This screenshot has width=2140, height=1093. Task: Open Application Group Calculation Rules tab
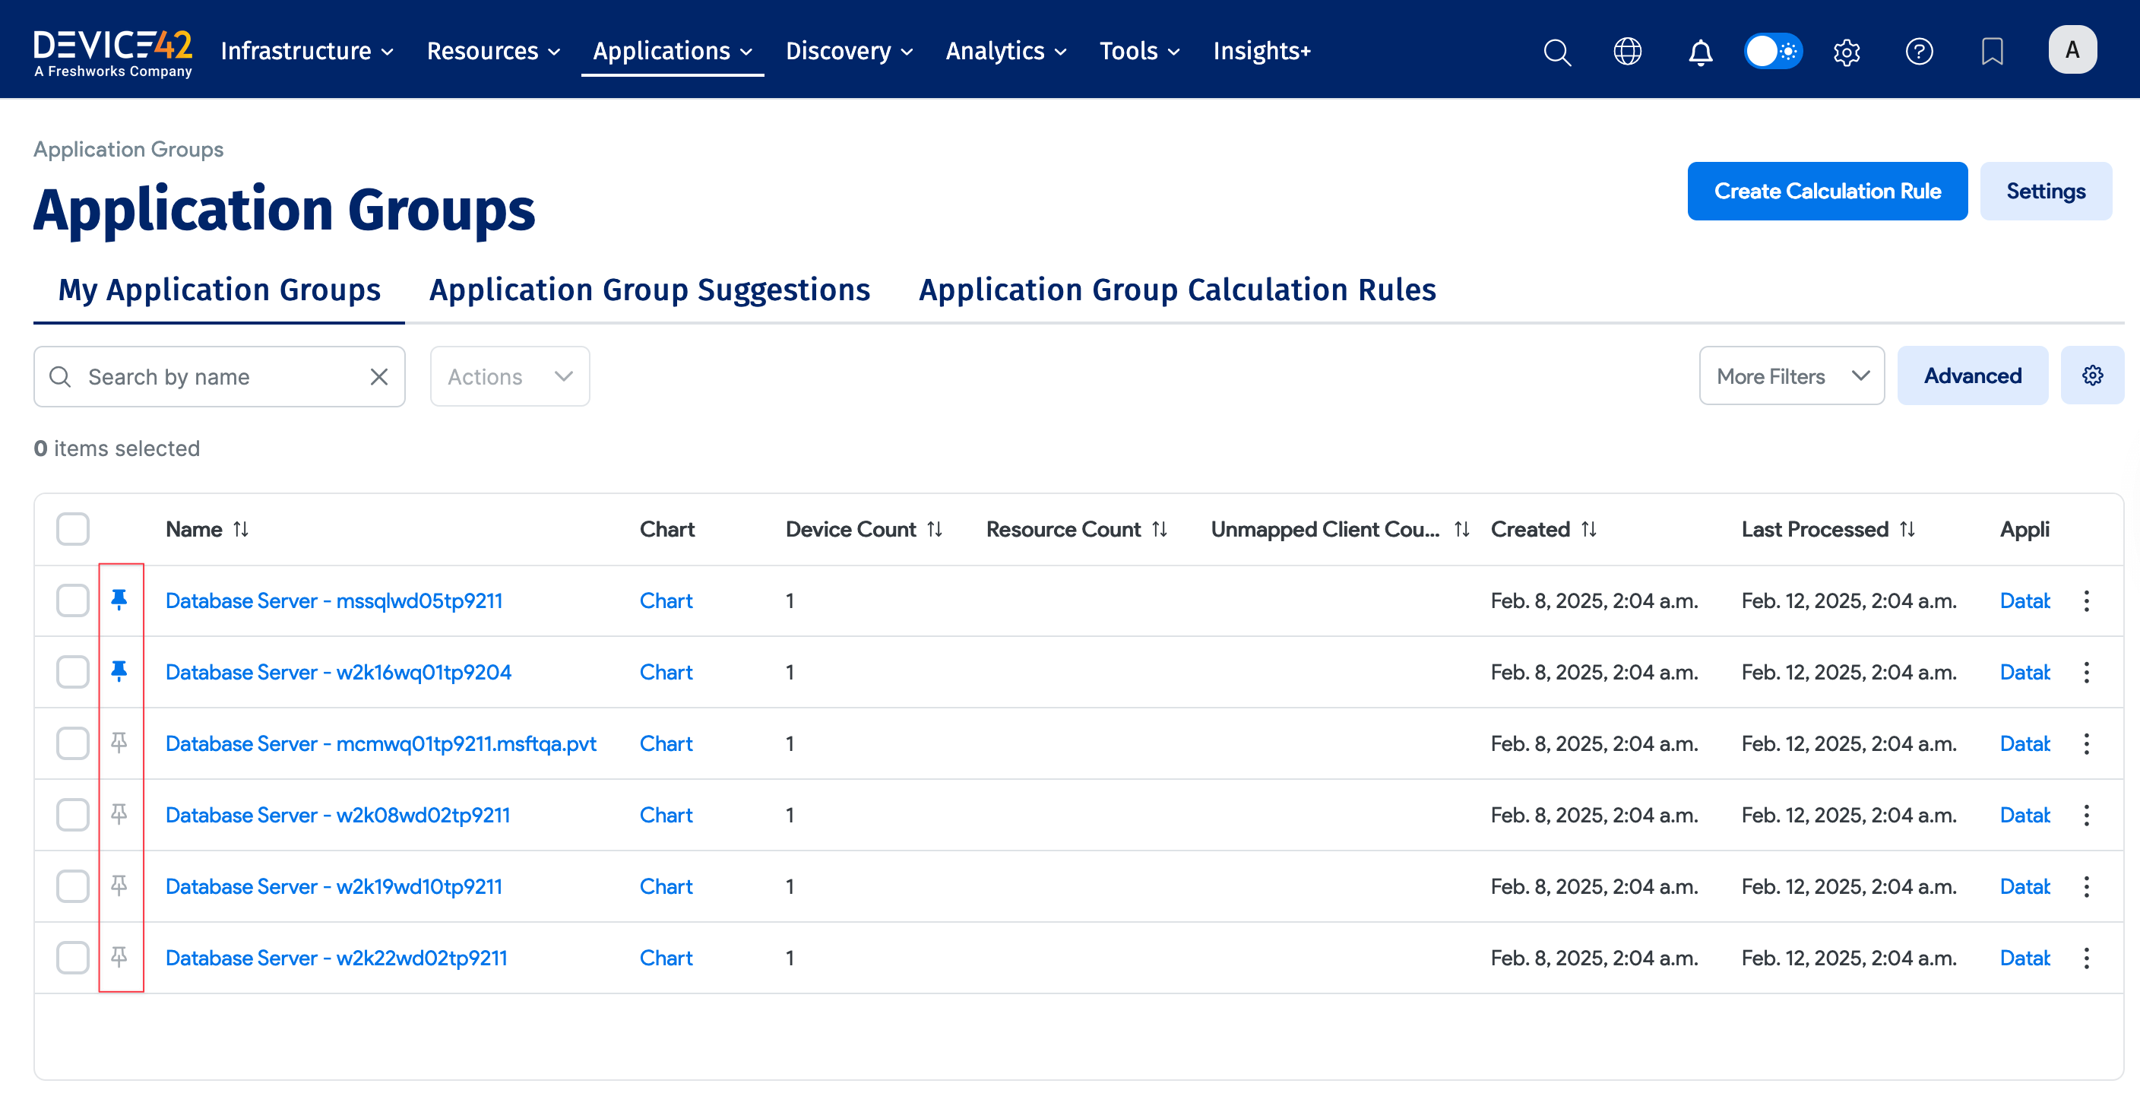pos(1176,290)
